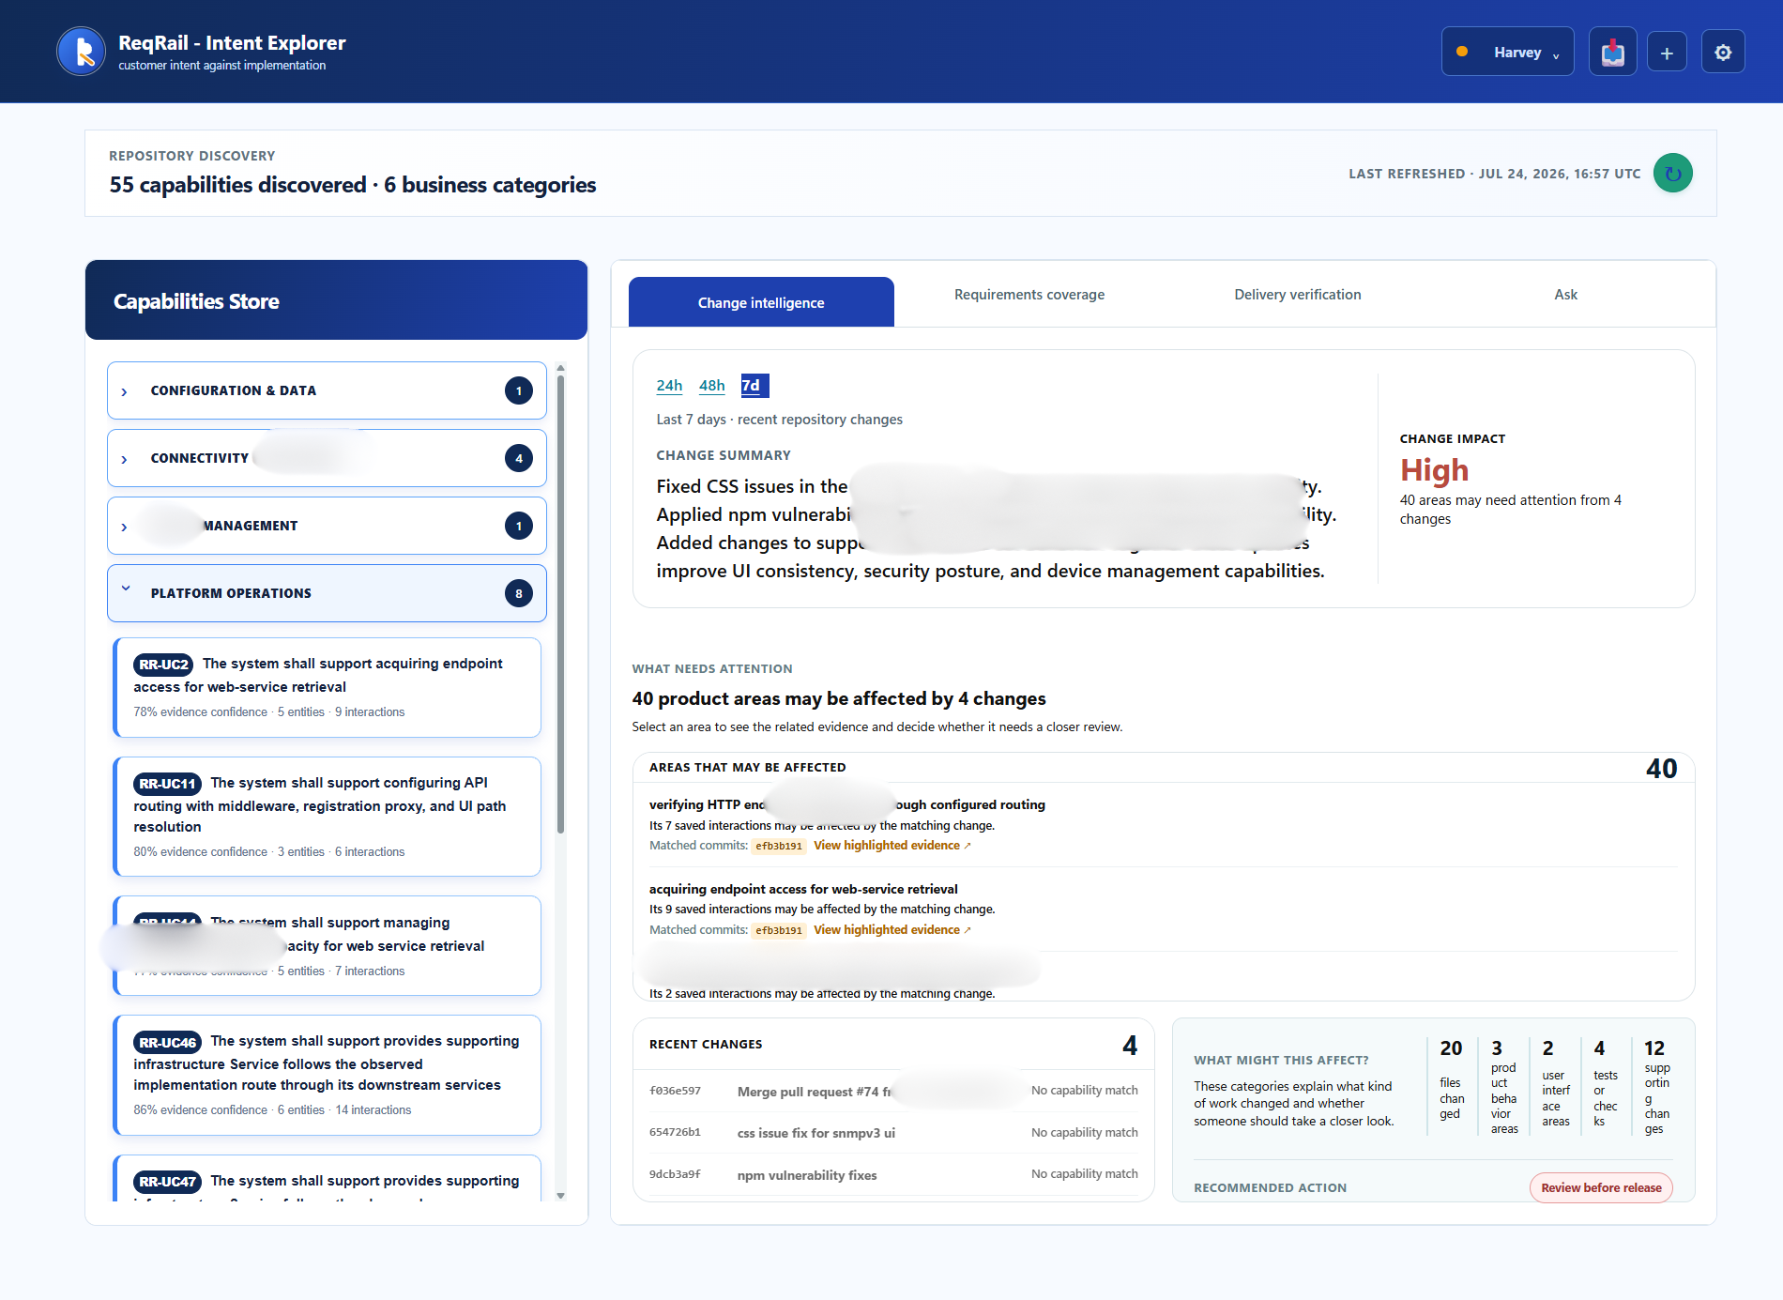Open the RR-UC47 capability card

pyautogui.click(x=327, y=1179)
